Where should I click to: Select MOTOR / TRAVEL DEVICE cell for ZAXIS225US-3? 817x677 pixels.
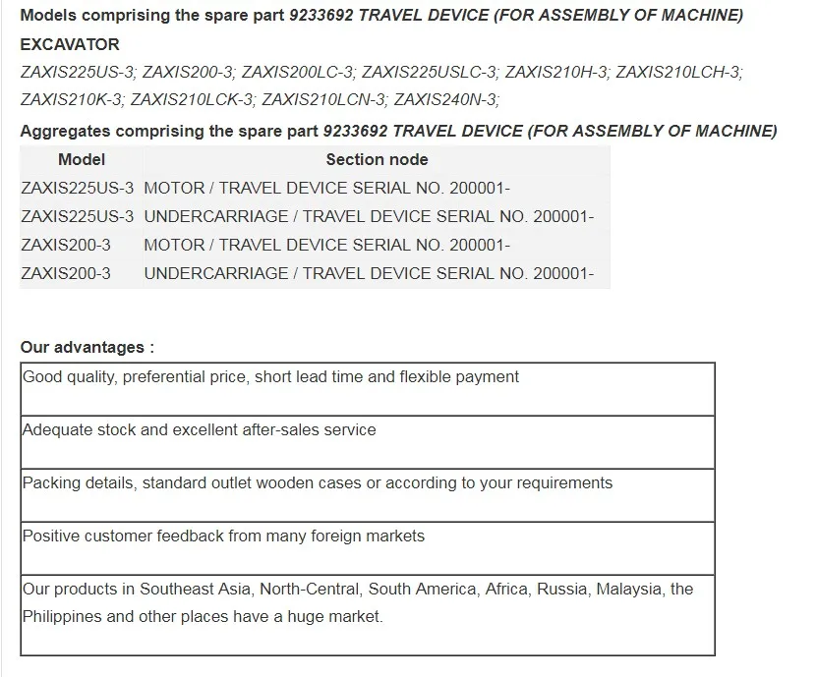pos(326,188)
